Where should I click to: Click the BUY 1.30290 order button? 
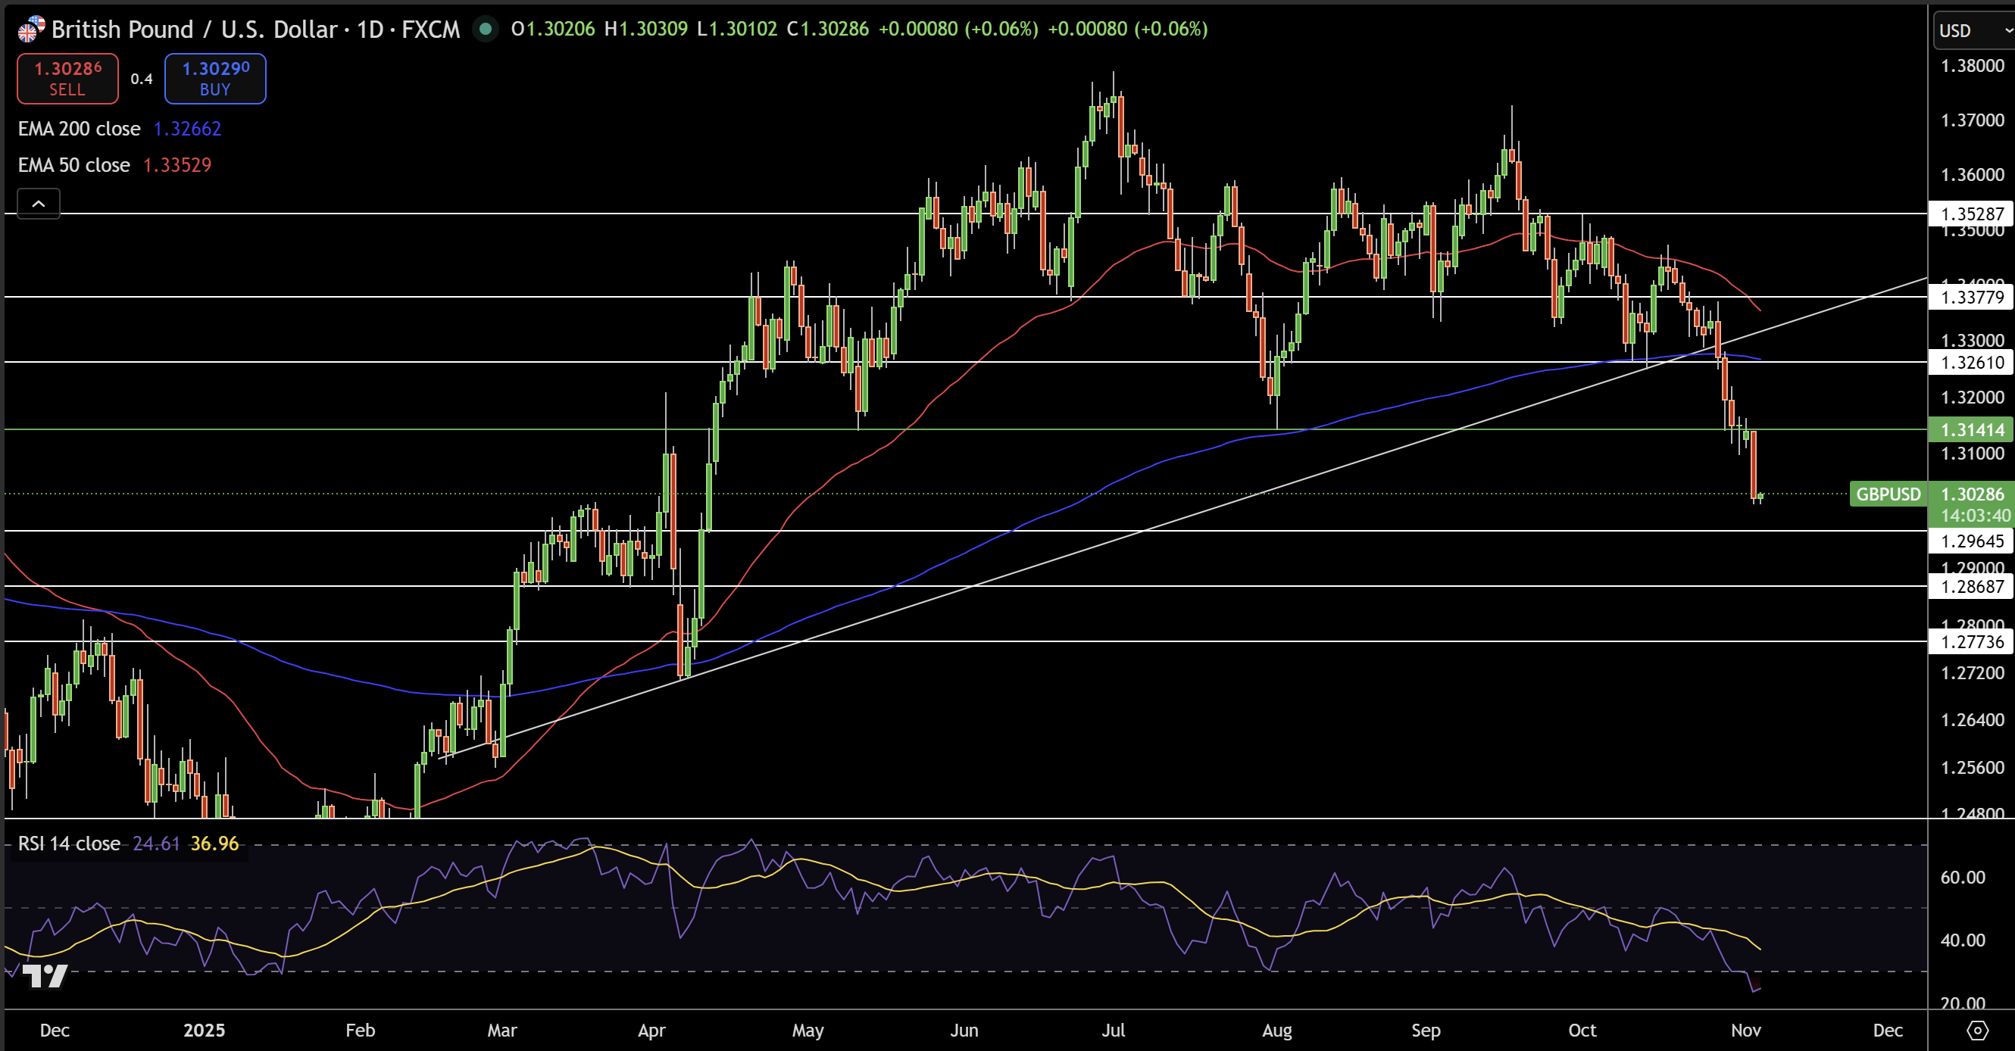pos(214,78)
